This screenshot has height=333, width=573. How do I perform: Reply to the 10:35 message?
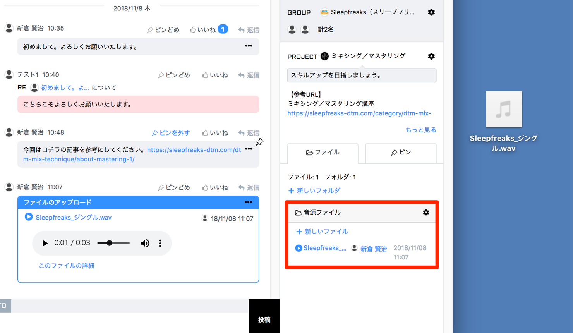[x=249, y=30]
